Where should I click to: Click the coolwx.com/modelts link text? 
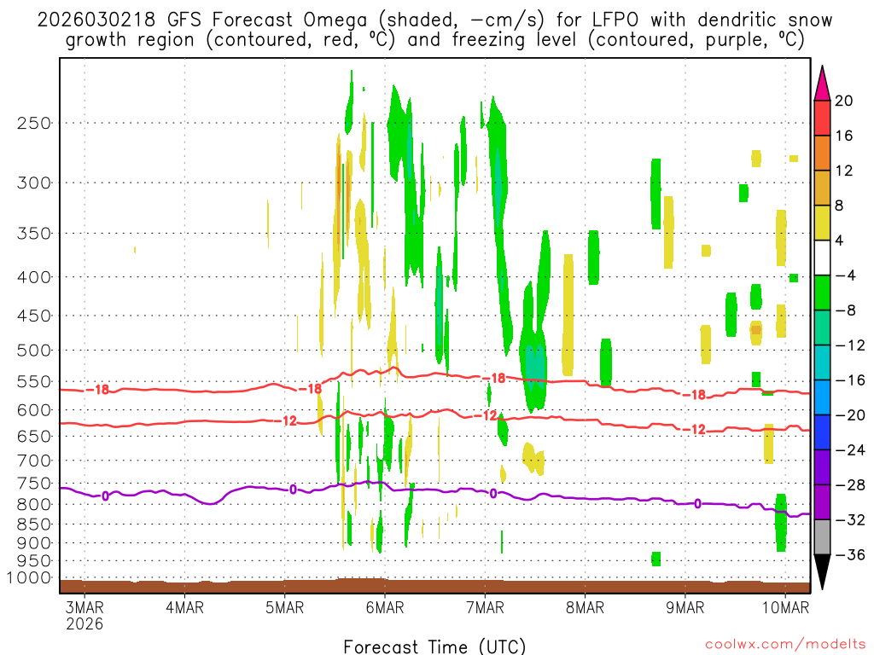pyautogui.click(x=785, y=645)
